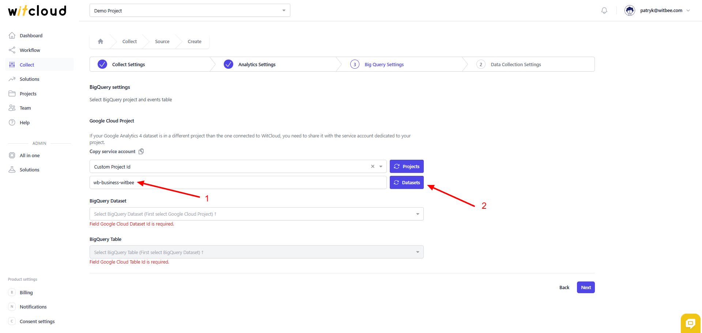Viewport: 702px width, 333px height.
Task: Open the notifications bell icon
Action: coord(604,11)
